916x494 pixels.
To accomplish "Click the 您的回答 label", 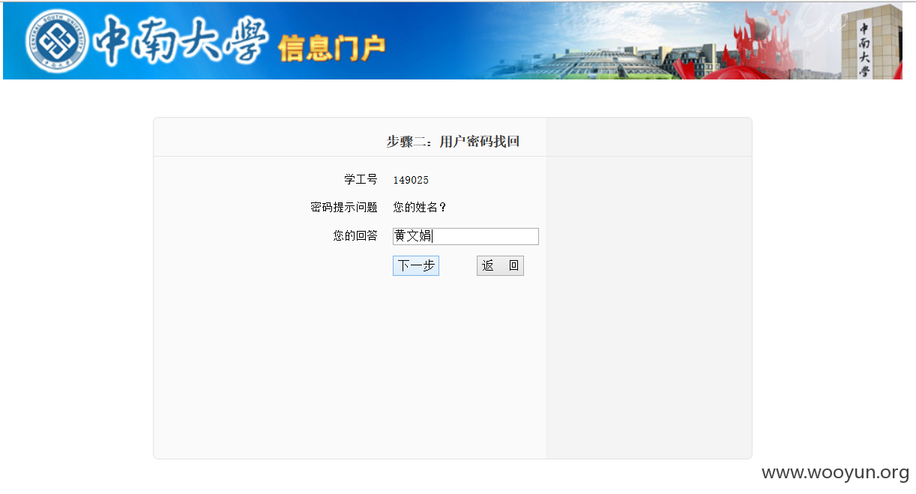I will click(355, 236).
